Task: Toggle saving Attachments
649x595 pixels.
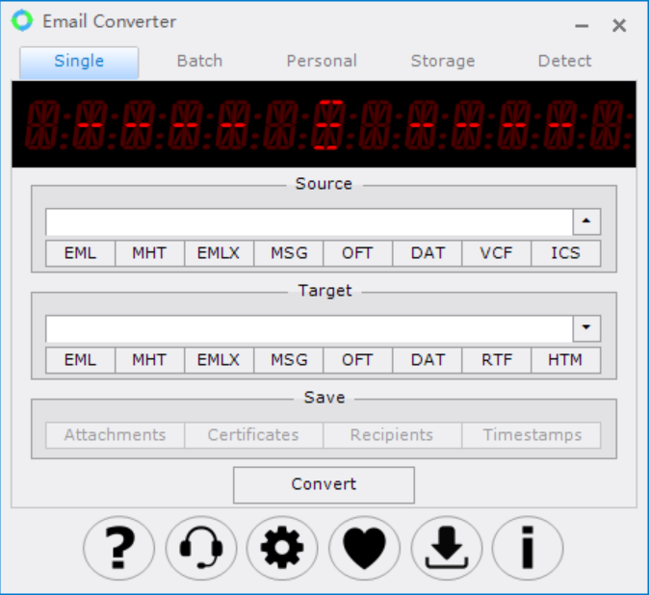Action: 115,435
